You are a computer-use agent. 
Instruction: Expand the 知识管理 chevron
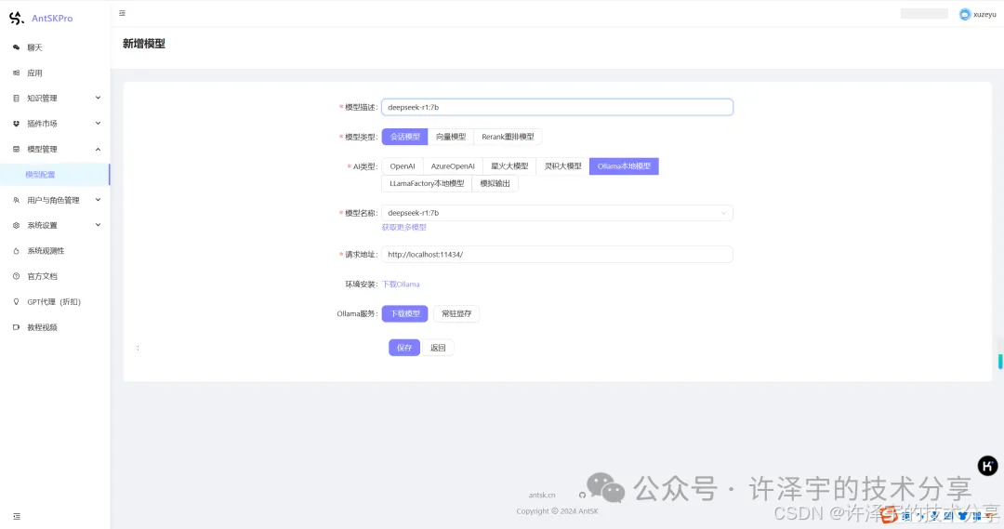tap(98, 98)
